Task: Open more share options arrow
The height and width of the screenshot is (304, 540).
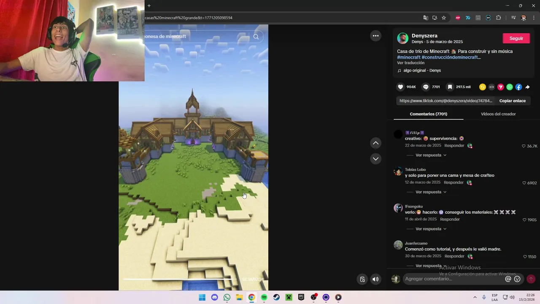Action: [x=527, y=87]
